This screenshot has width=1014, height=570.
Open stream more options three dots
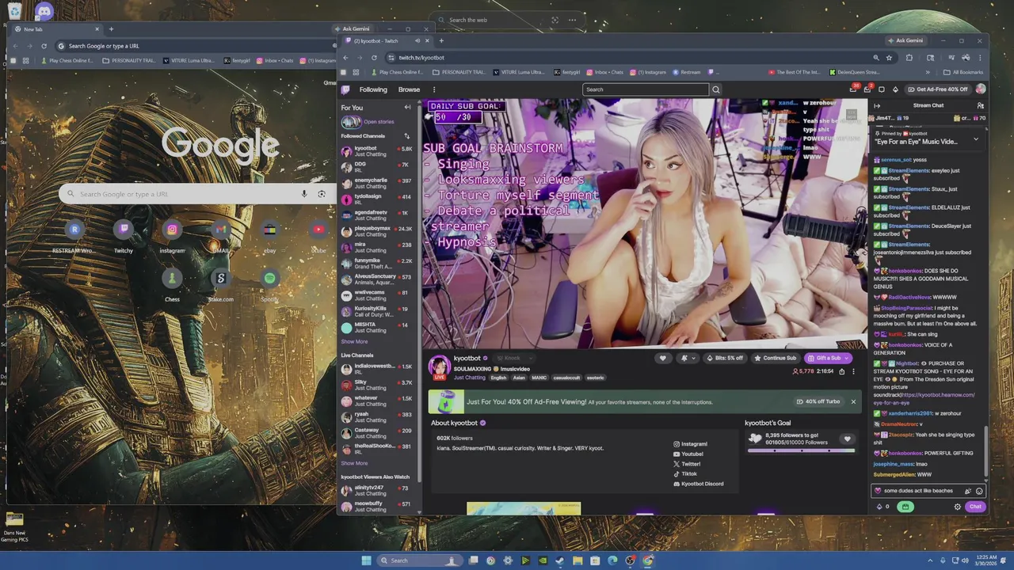tap(853, 371)
